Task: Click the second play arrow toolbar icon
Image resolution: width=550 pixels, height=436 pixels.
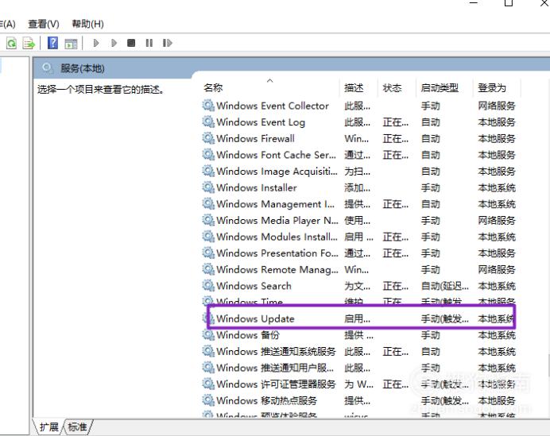Action: 114,43
